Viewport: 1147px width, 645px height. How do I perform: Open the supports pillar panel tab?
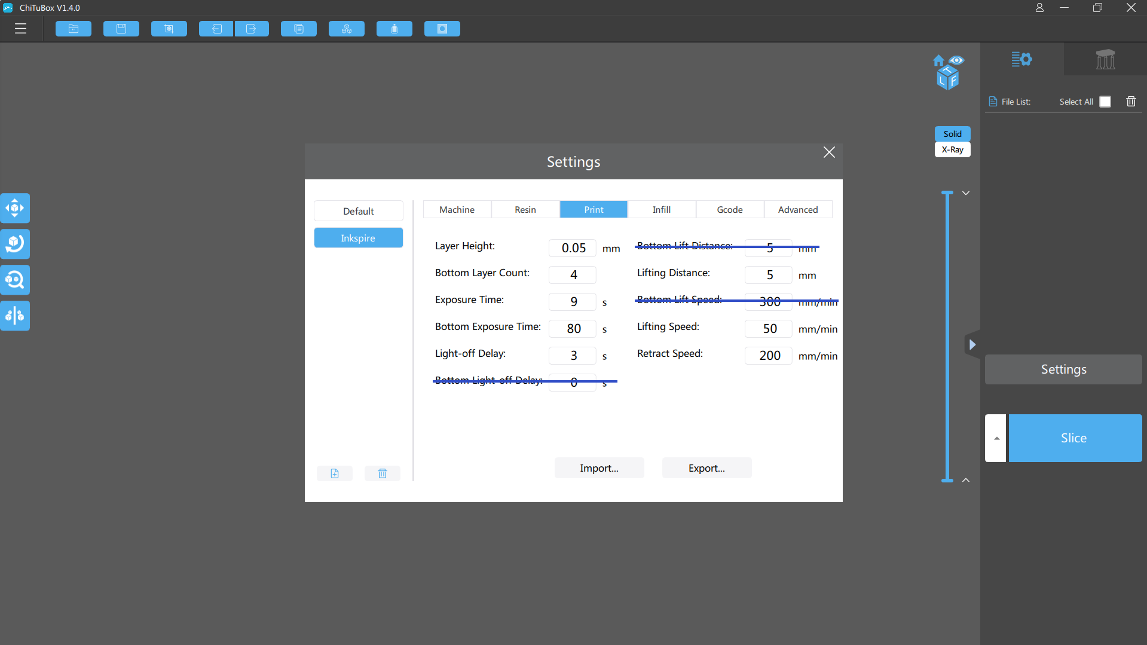(1105, 59)
